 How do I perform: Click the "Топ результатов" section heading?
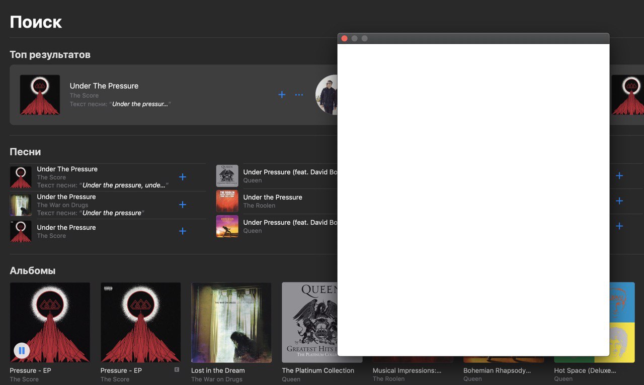[x=50, y=54]
